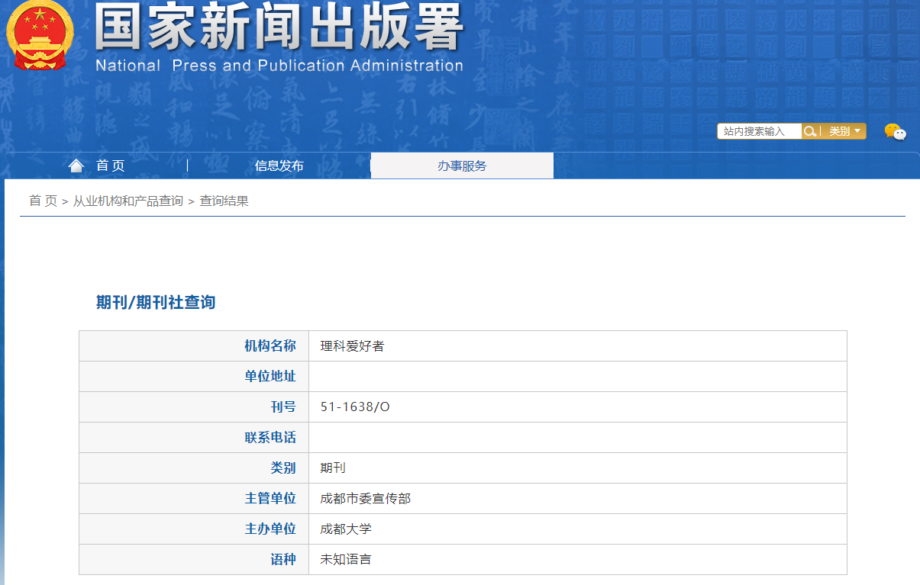The image size is (920, 585).
Task: Click the 成都大学 sponsor value
Action: tap(346, 529)
